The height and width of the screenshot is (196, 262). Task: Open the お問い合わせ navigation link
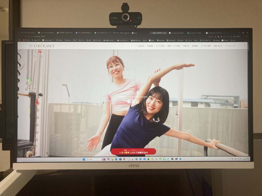218,46
